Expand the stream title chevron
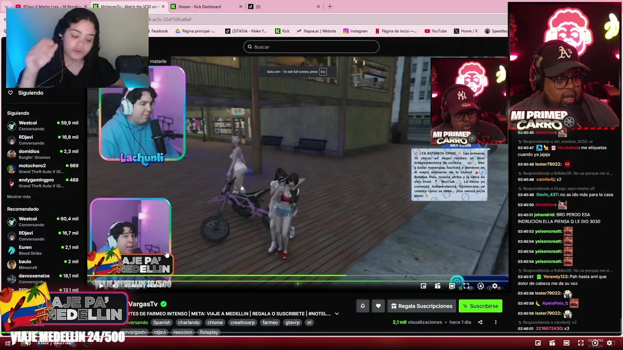 point(336,314)
